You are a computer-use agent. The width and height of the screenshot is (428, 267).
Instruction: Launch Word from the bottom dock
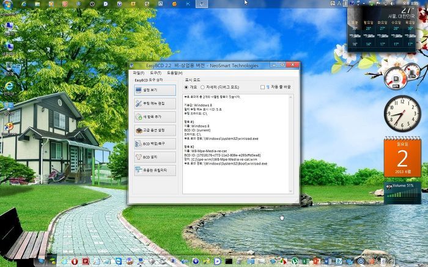[x=328, y=262]
